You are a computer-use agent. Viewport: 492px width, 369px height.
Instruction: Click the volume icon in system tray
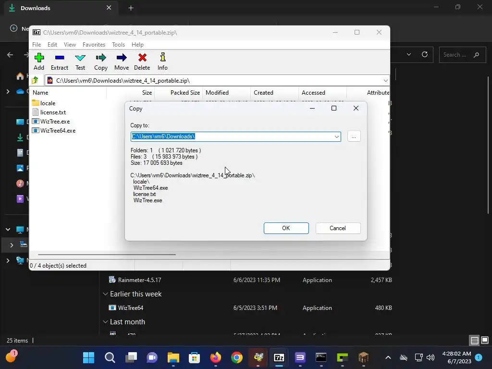430,357
